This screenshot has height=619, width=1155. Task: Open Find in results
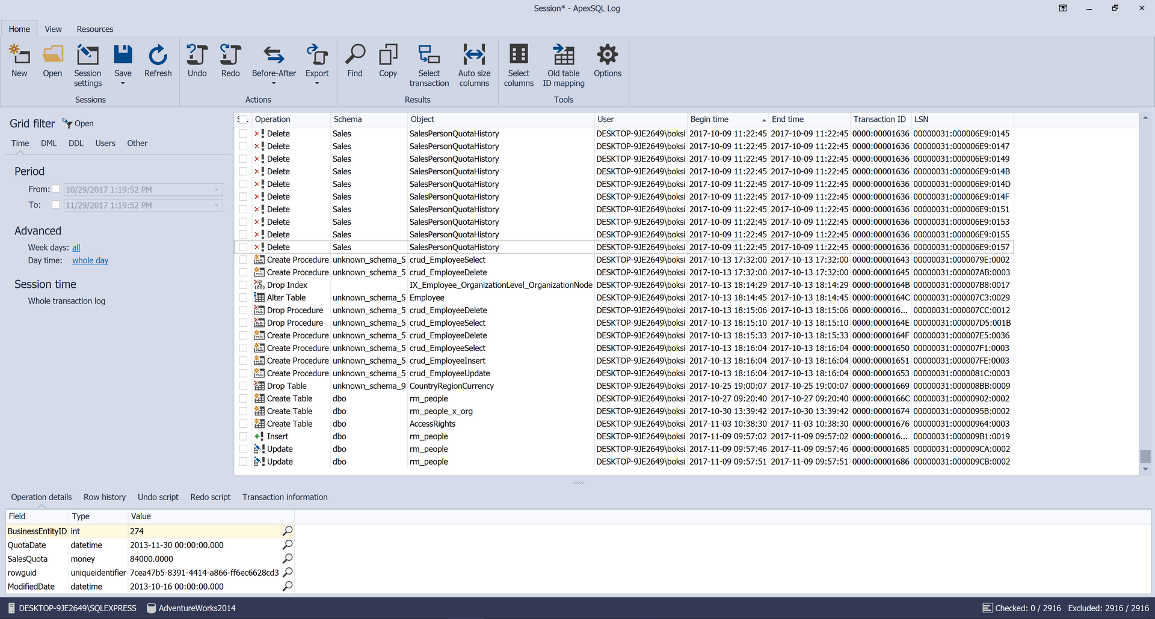tap(355, 60)
